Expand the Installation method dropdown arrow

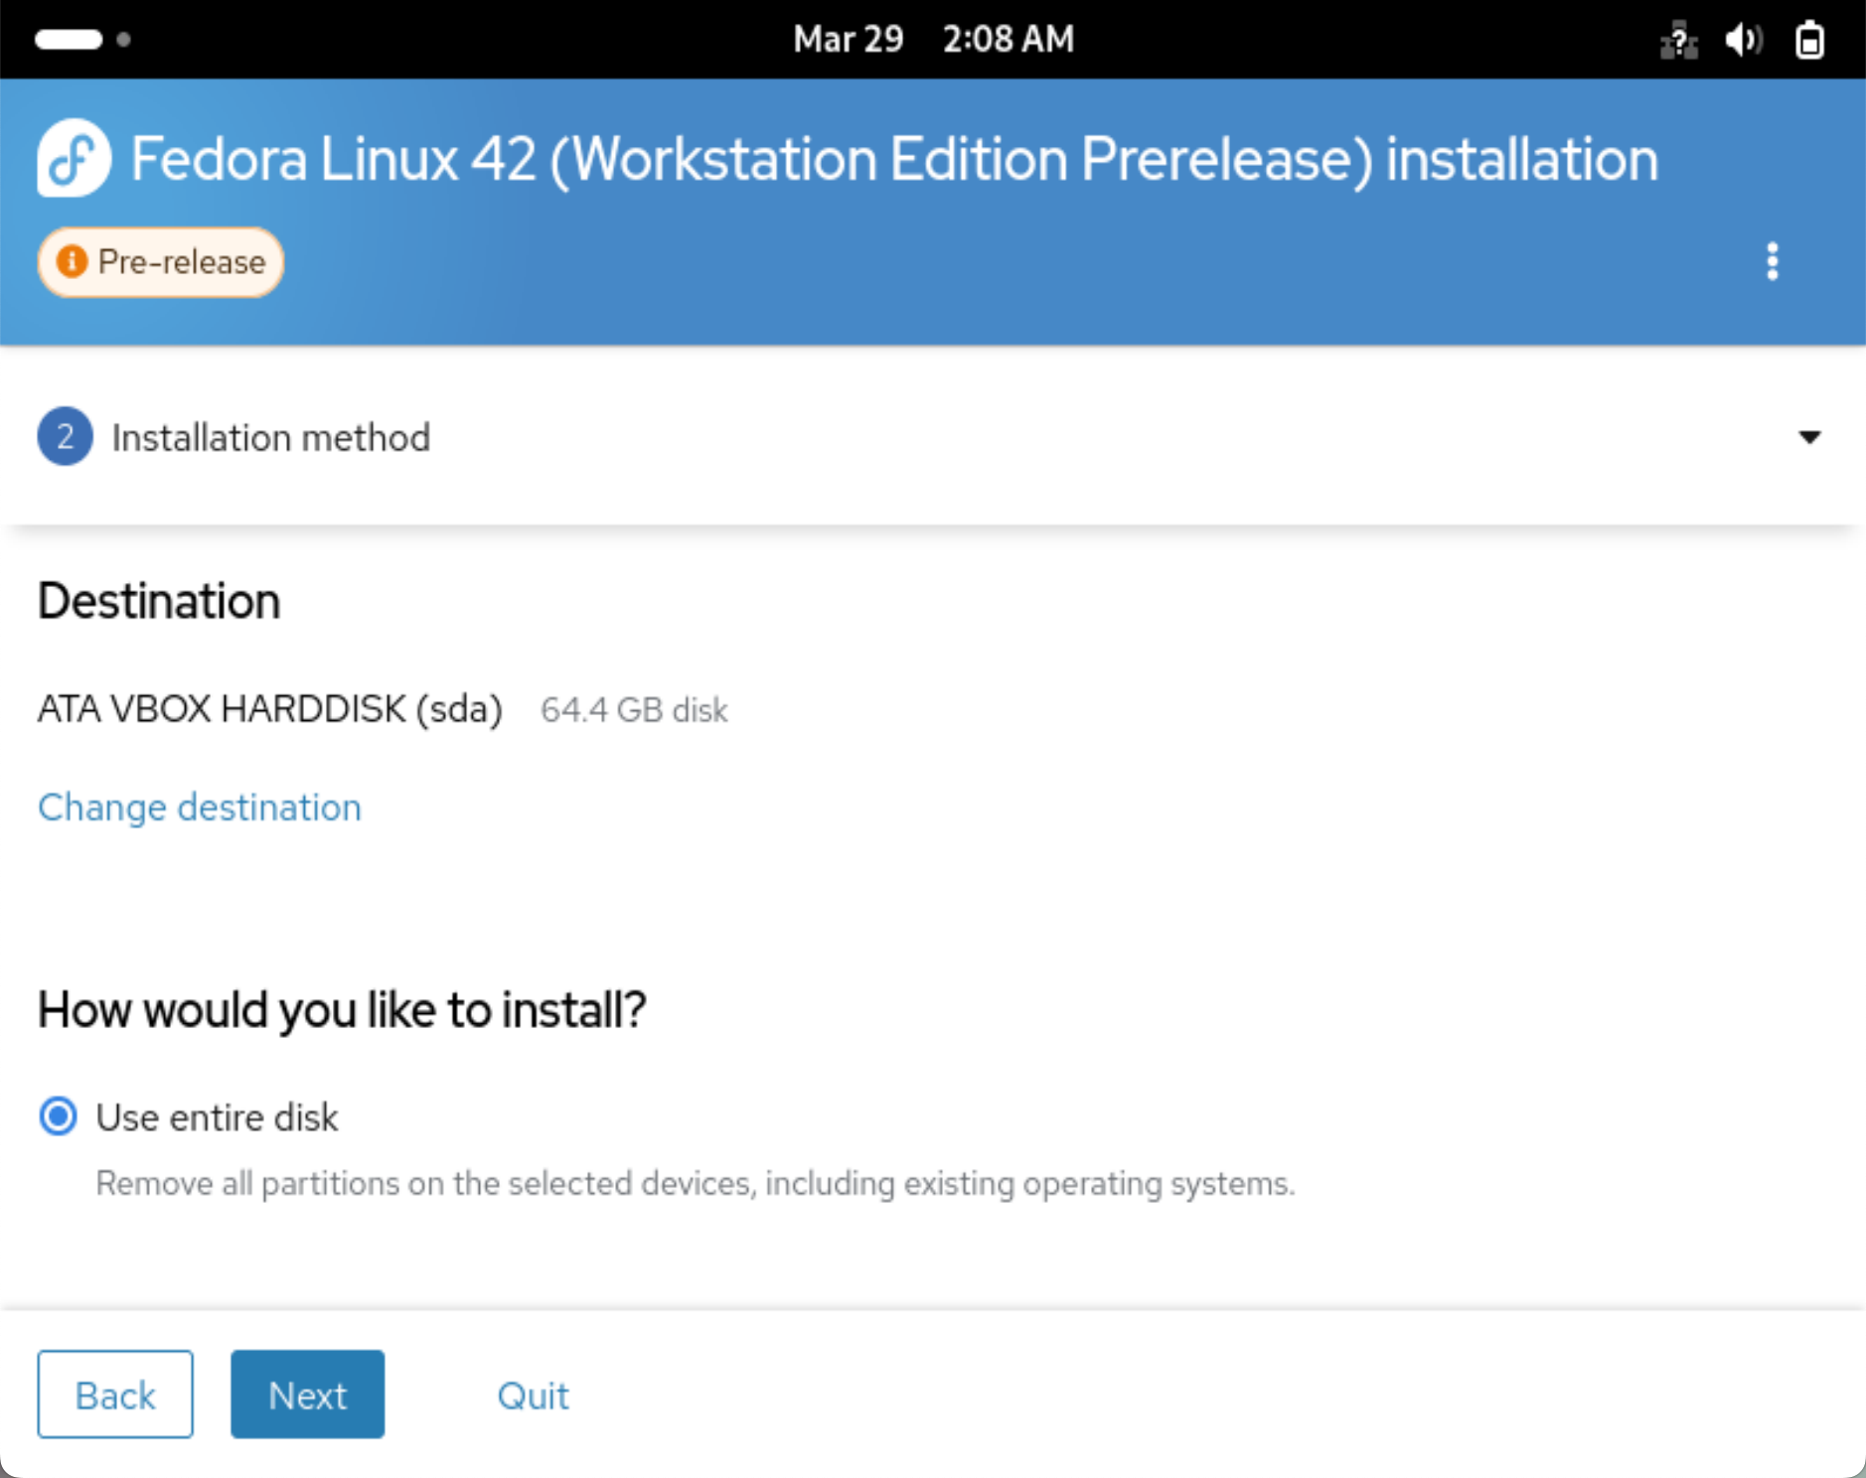point(1809,437)
